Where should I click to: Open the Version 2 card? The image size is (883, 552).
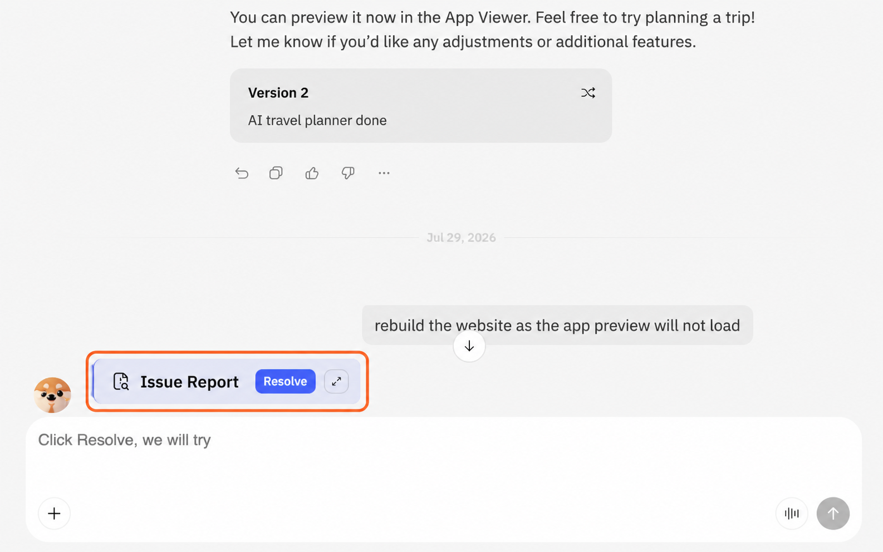(421, 106)
